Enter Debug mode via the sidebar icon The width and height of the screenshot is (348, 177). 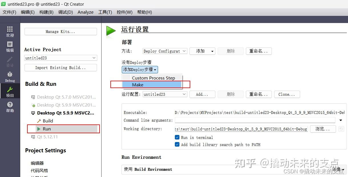tap(10, 77)
